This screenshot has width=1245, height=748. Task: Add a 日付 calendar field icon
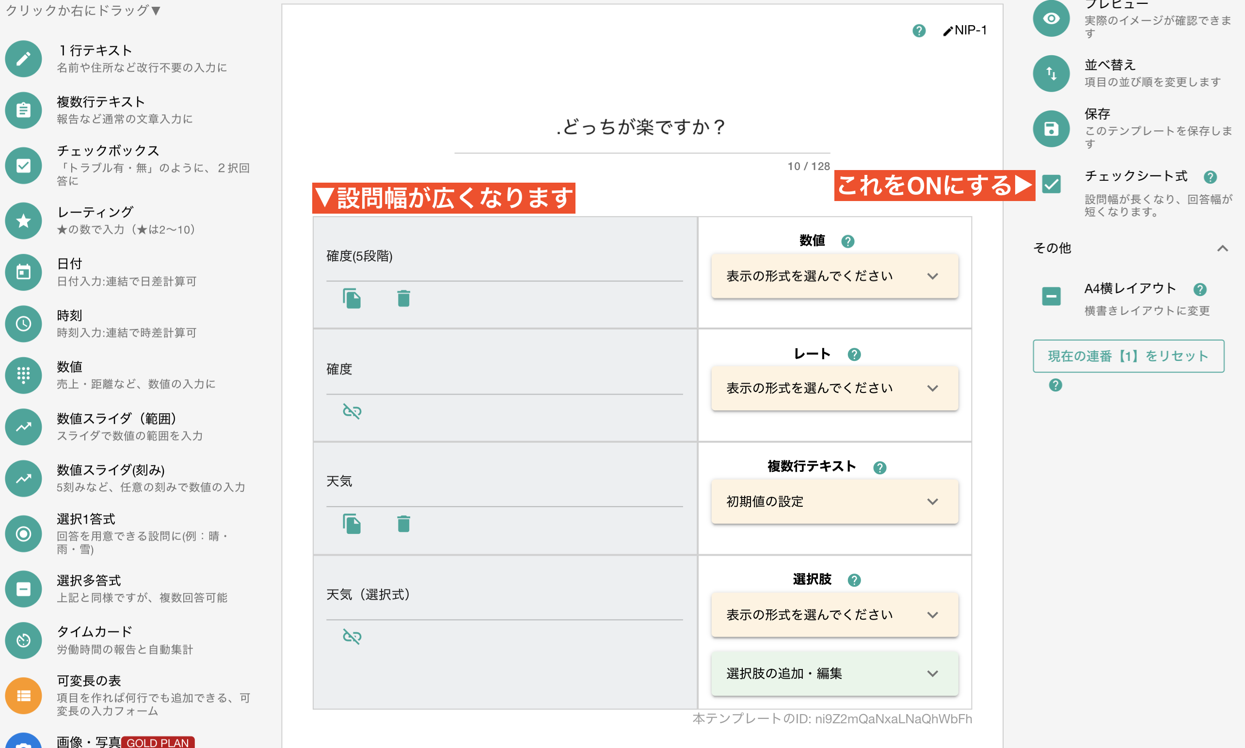coord(23,272)
